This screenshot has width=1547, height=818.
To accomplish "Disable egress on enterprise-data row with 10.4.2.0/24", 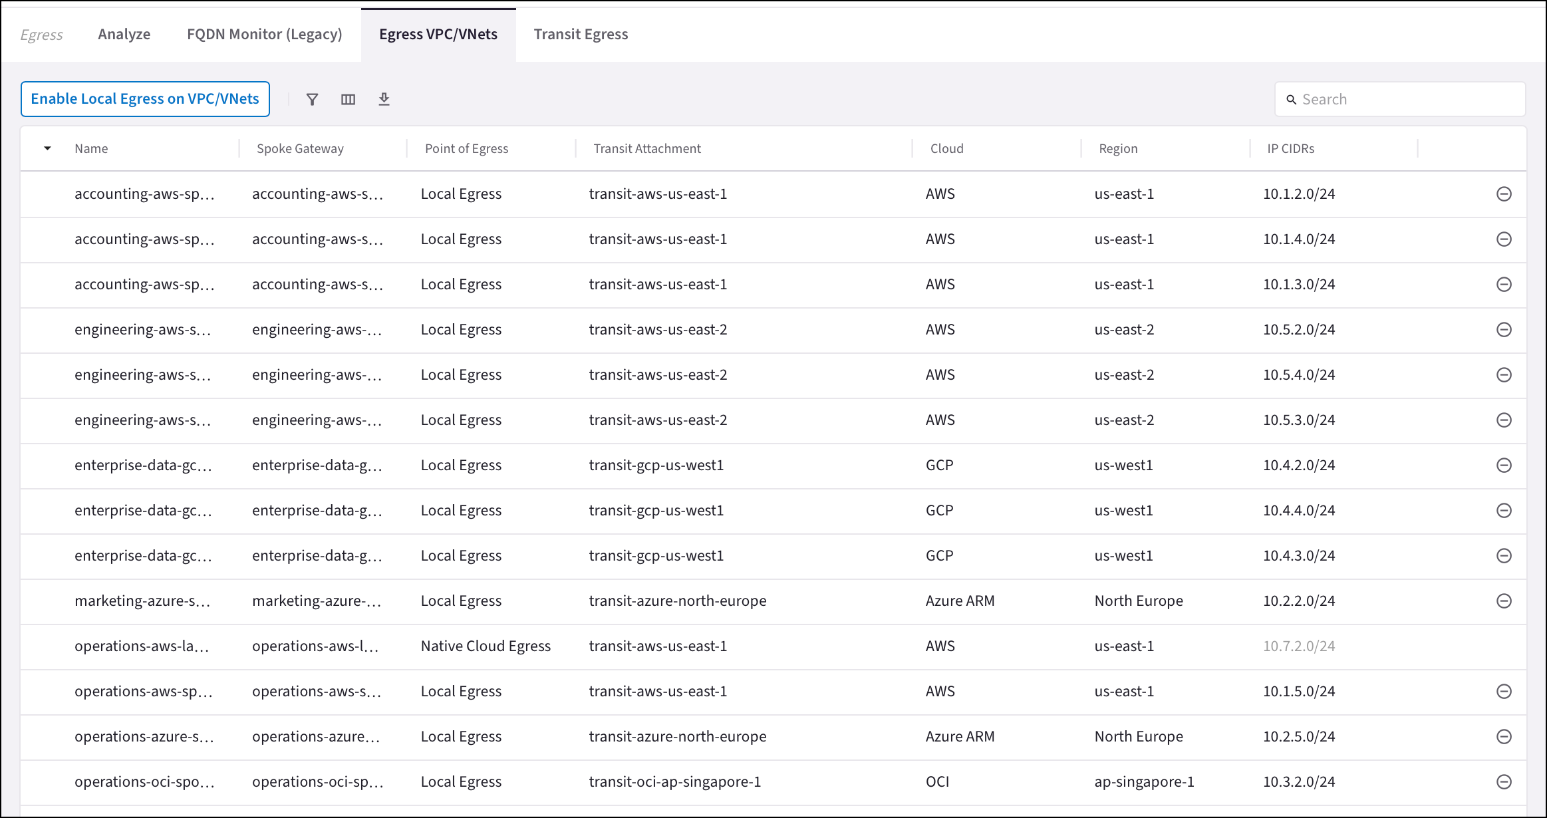I will coord(1504,465).
